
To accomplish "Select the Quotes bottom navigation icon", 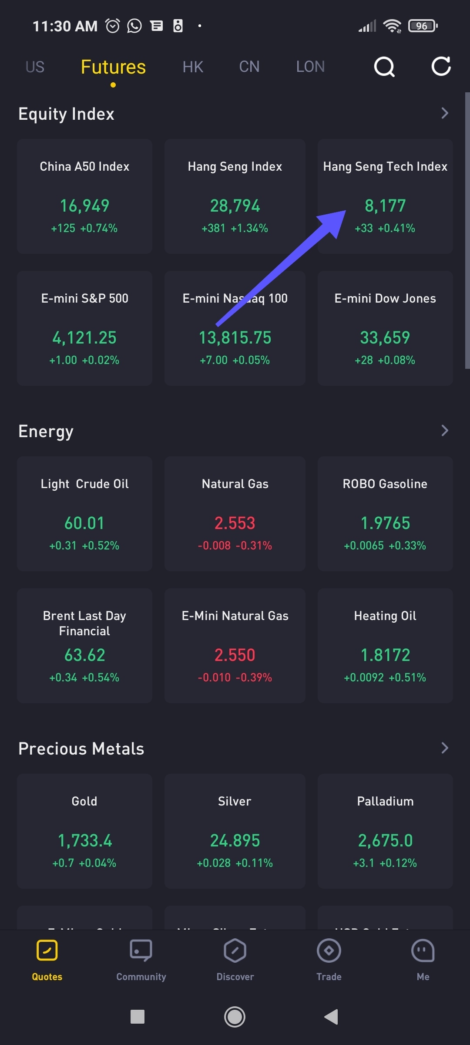I will [x=47, y=951].
